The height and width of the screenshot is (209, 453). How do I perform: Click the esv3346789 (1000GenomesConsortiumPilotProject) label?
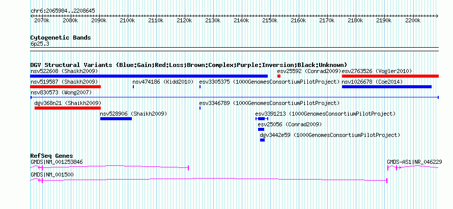click(269, 103)
